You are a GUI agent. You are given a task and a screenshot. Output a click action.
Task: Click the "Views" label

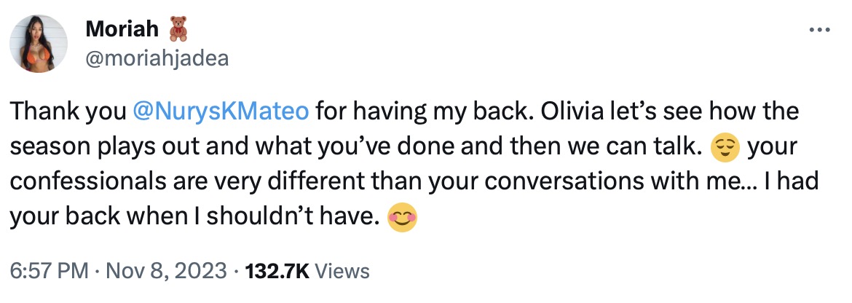coord(344,272)
